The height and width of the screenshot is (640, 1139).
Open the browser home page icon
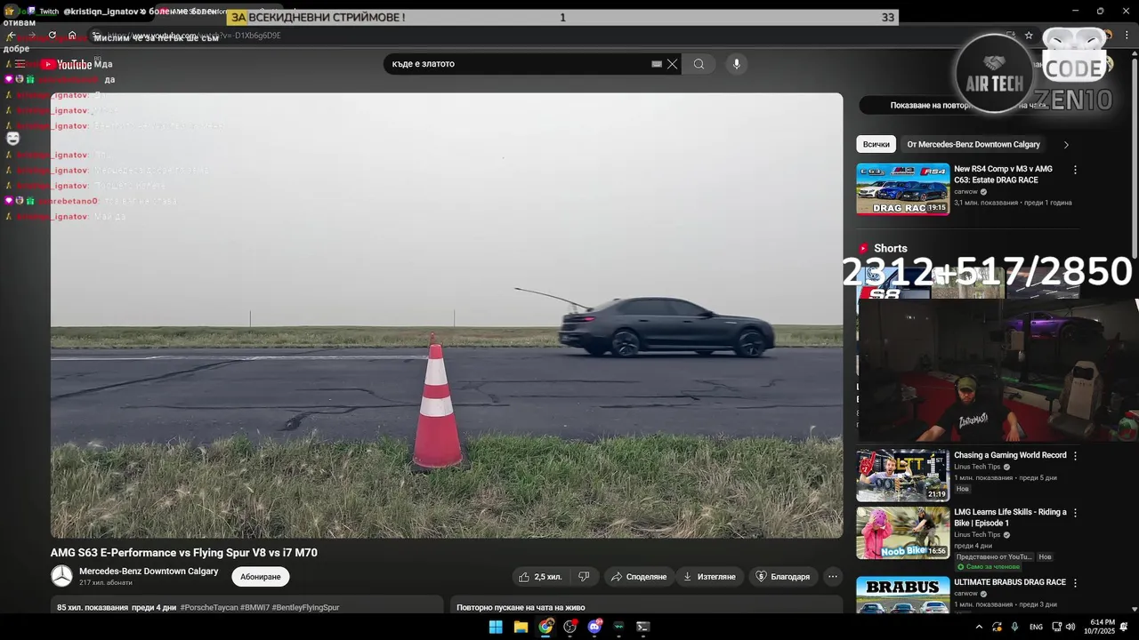pos(72,36)
